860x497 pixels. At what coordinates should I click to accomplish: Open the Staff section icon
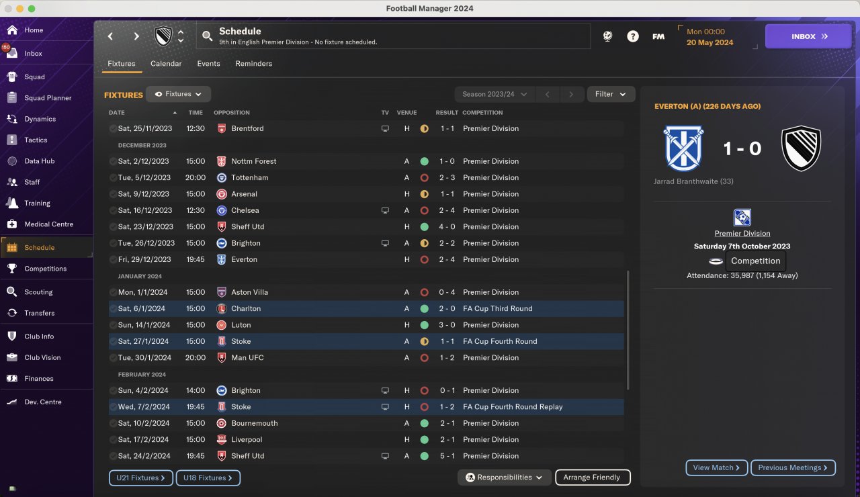pos(12,182)
